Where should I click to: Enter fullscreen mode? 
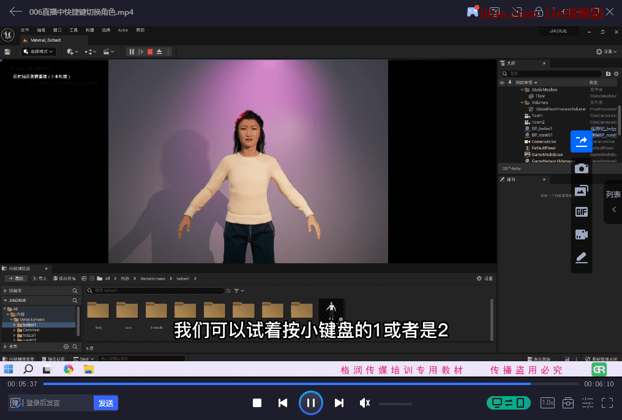[607, 403]
